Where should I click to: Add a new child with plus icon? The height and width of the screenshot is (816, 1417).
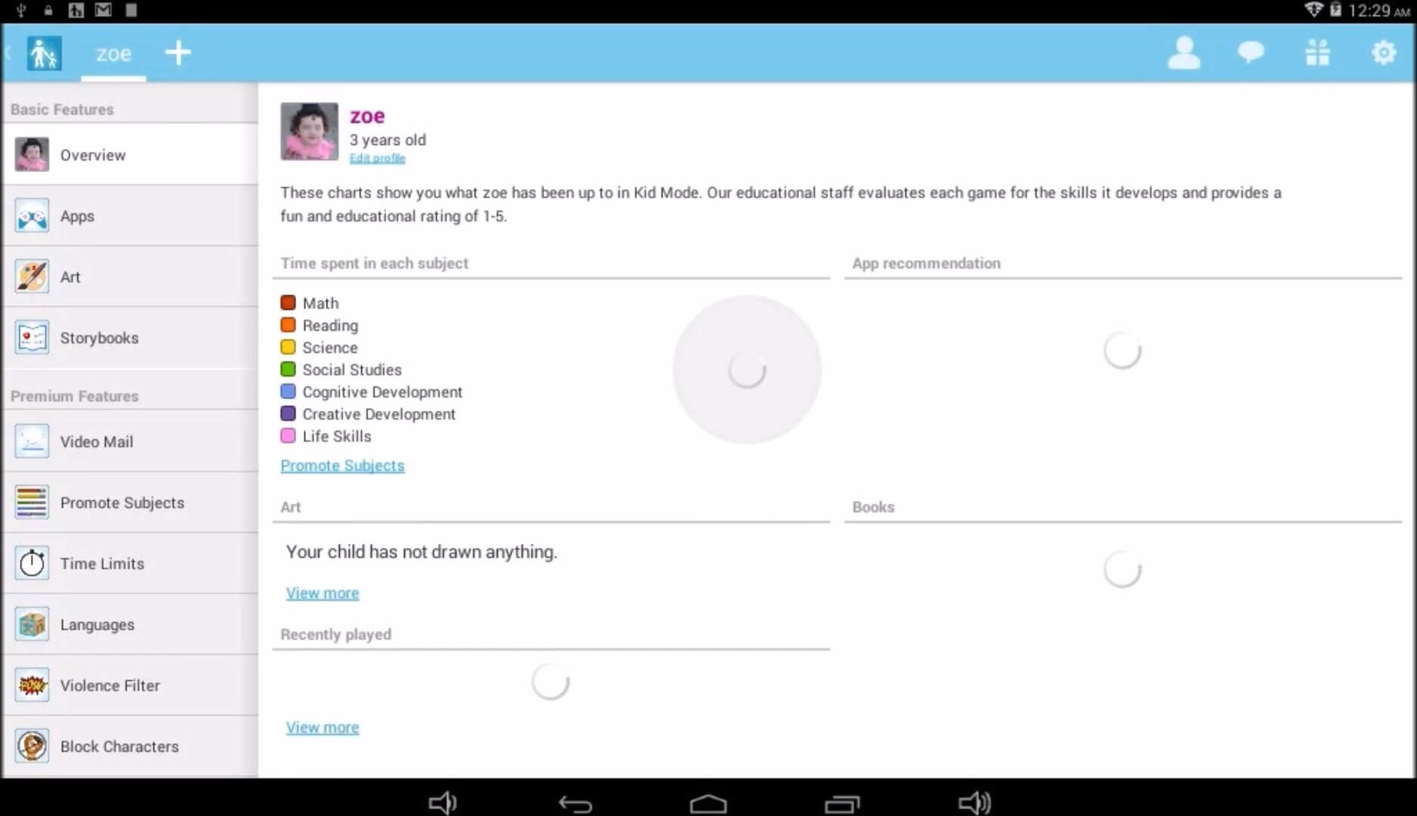178,53
